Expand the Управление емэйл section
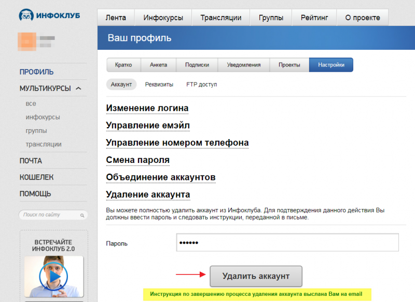The width and height of the screenshot is (415, 302). coord(148,125)
